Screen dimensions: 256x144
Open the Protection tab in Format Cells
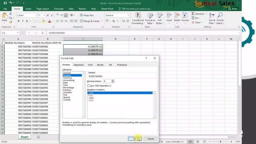coord(122,65)
